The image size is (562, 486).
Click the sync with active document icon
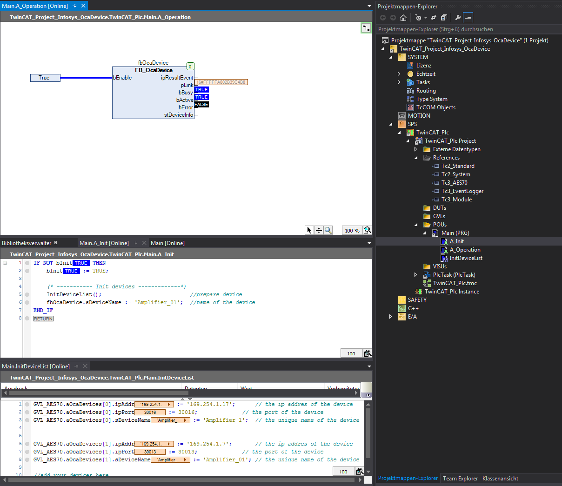pyautogui.click(x=434, y=18)
